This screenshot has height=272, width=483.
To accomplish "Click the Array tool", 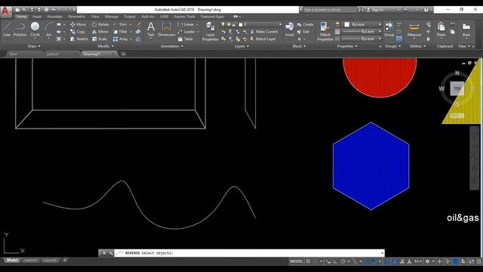I will (120, 39).
